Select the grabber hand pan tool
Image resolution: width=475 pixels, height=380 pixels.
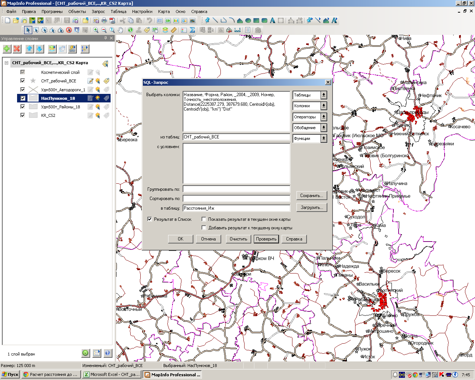[x=121, y=30]
